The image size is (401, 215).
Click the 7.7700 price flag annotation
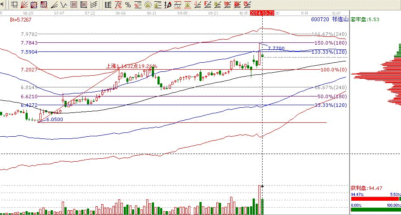coord(276,48)
